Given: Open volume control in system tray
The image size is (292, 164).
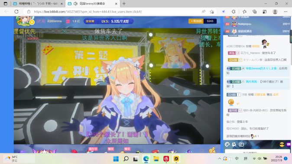Looking at the screenshot, I should 260,159.
